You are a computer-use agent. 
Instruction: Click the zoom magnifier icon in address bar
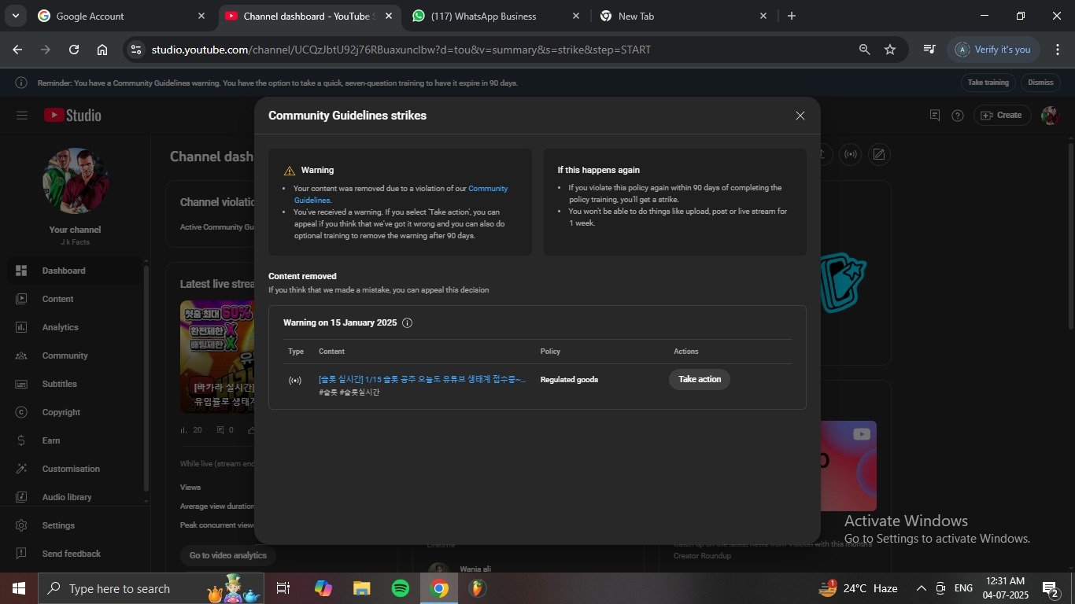pyautogui.click(x=864, y=50)
